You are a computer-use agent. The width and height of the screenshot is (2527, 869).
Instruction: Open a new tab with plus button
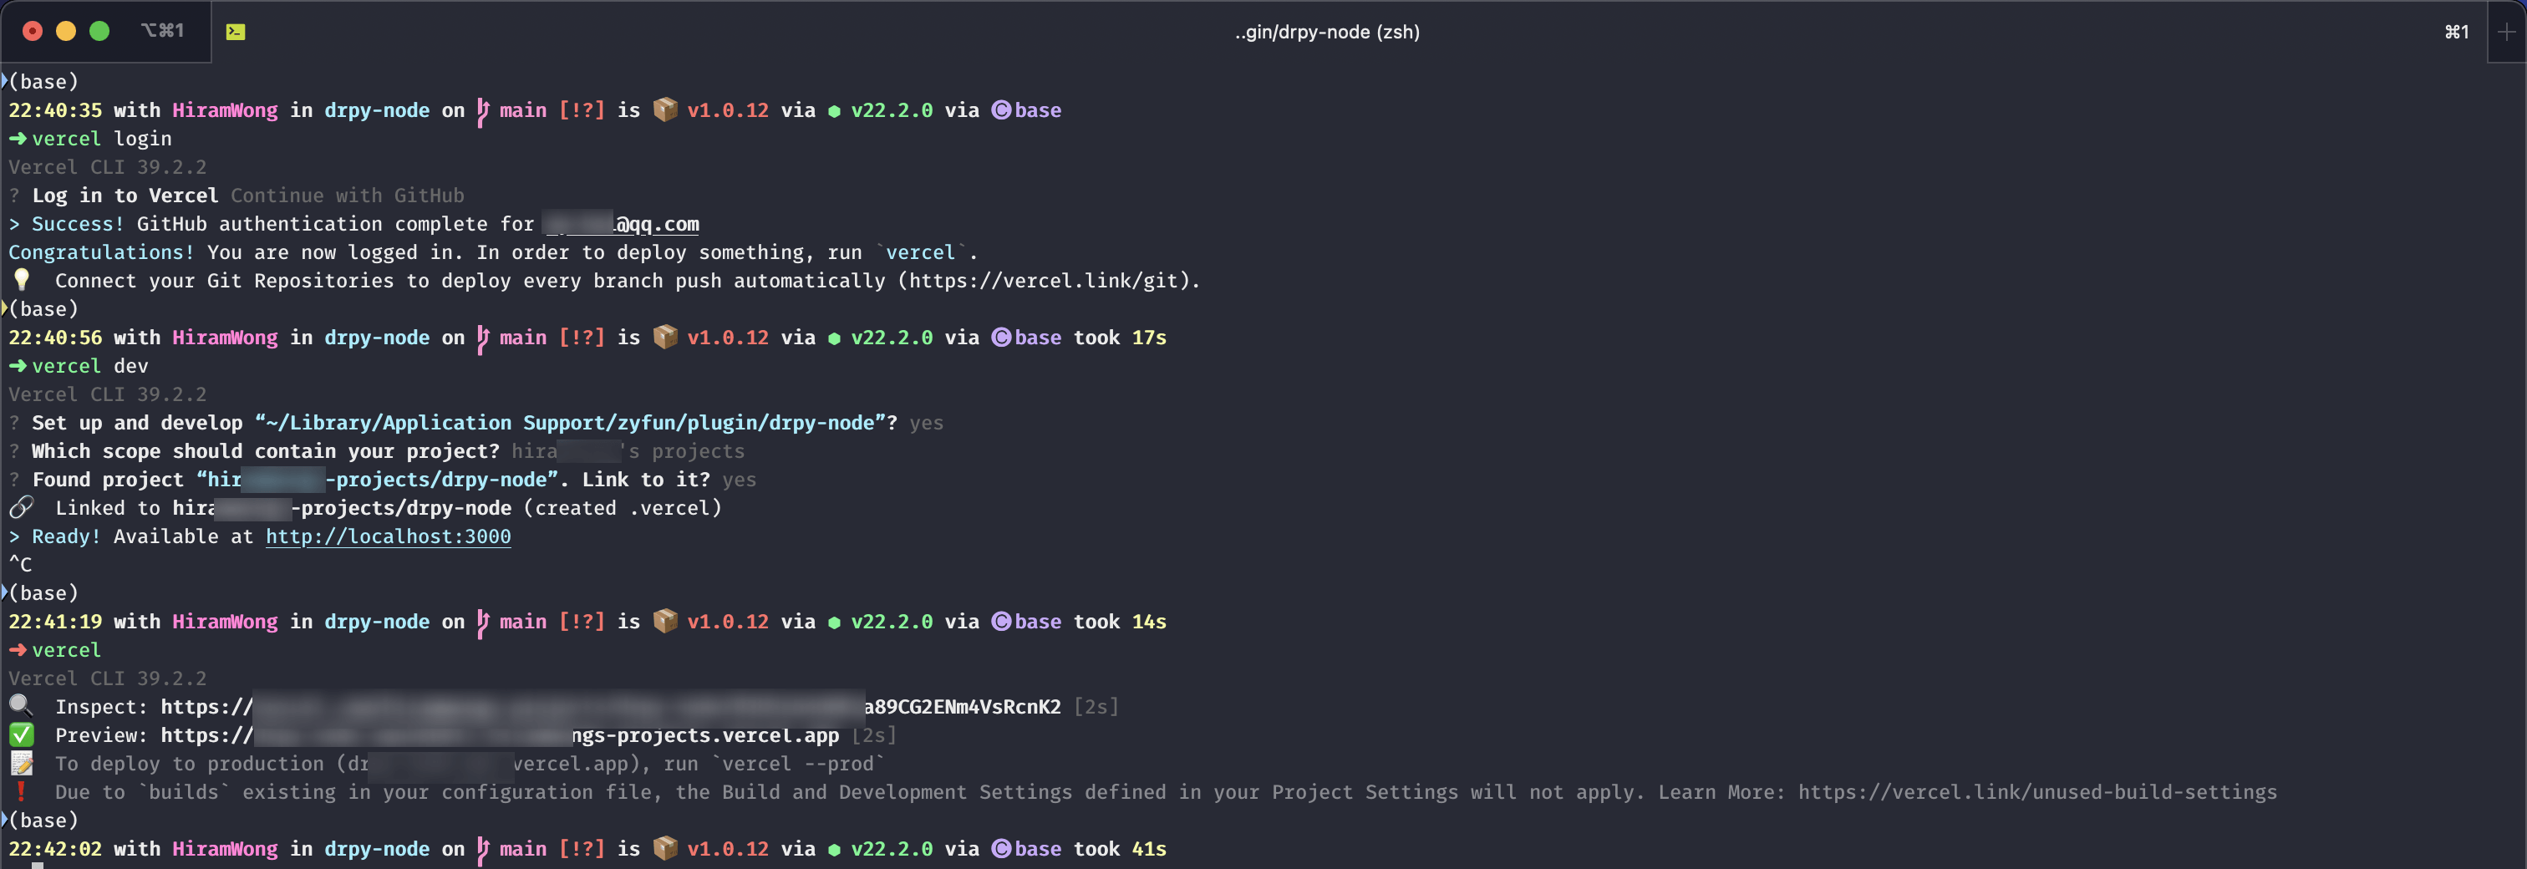coord(2506,32)
